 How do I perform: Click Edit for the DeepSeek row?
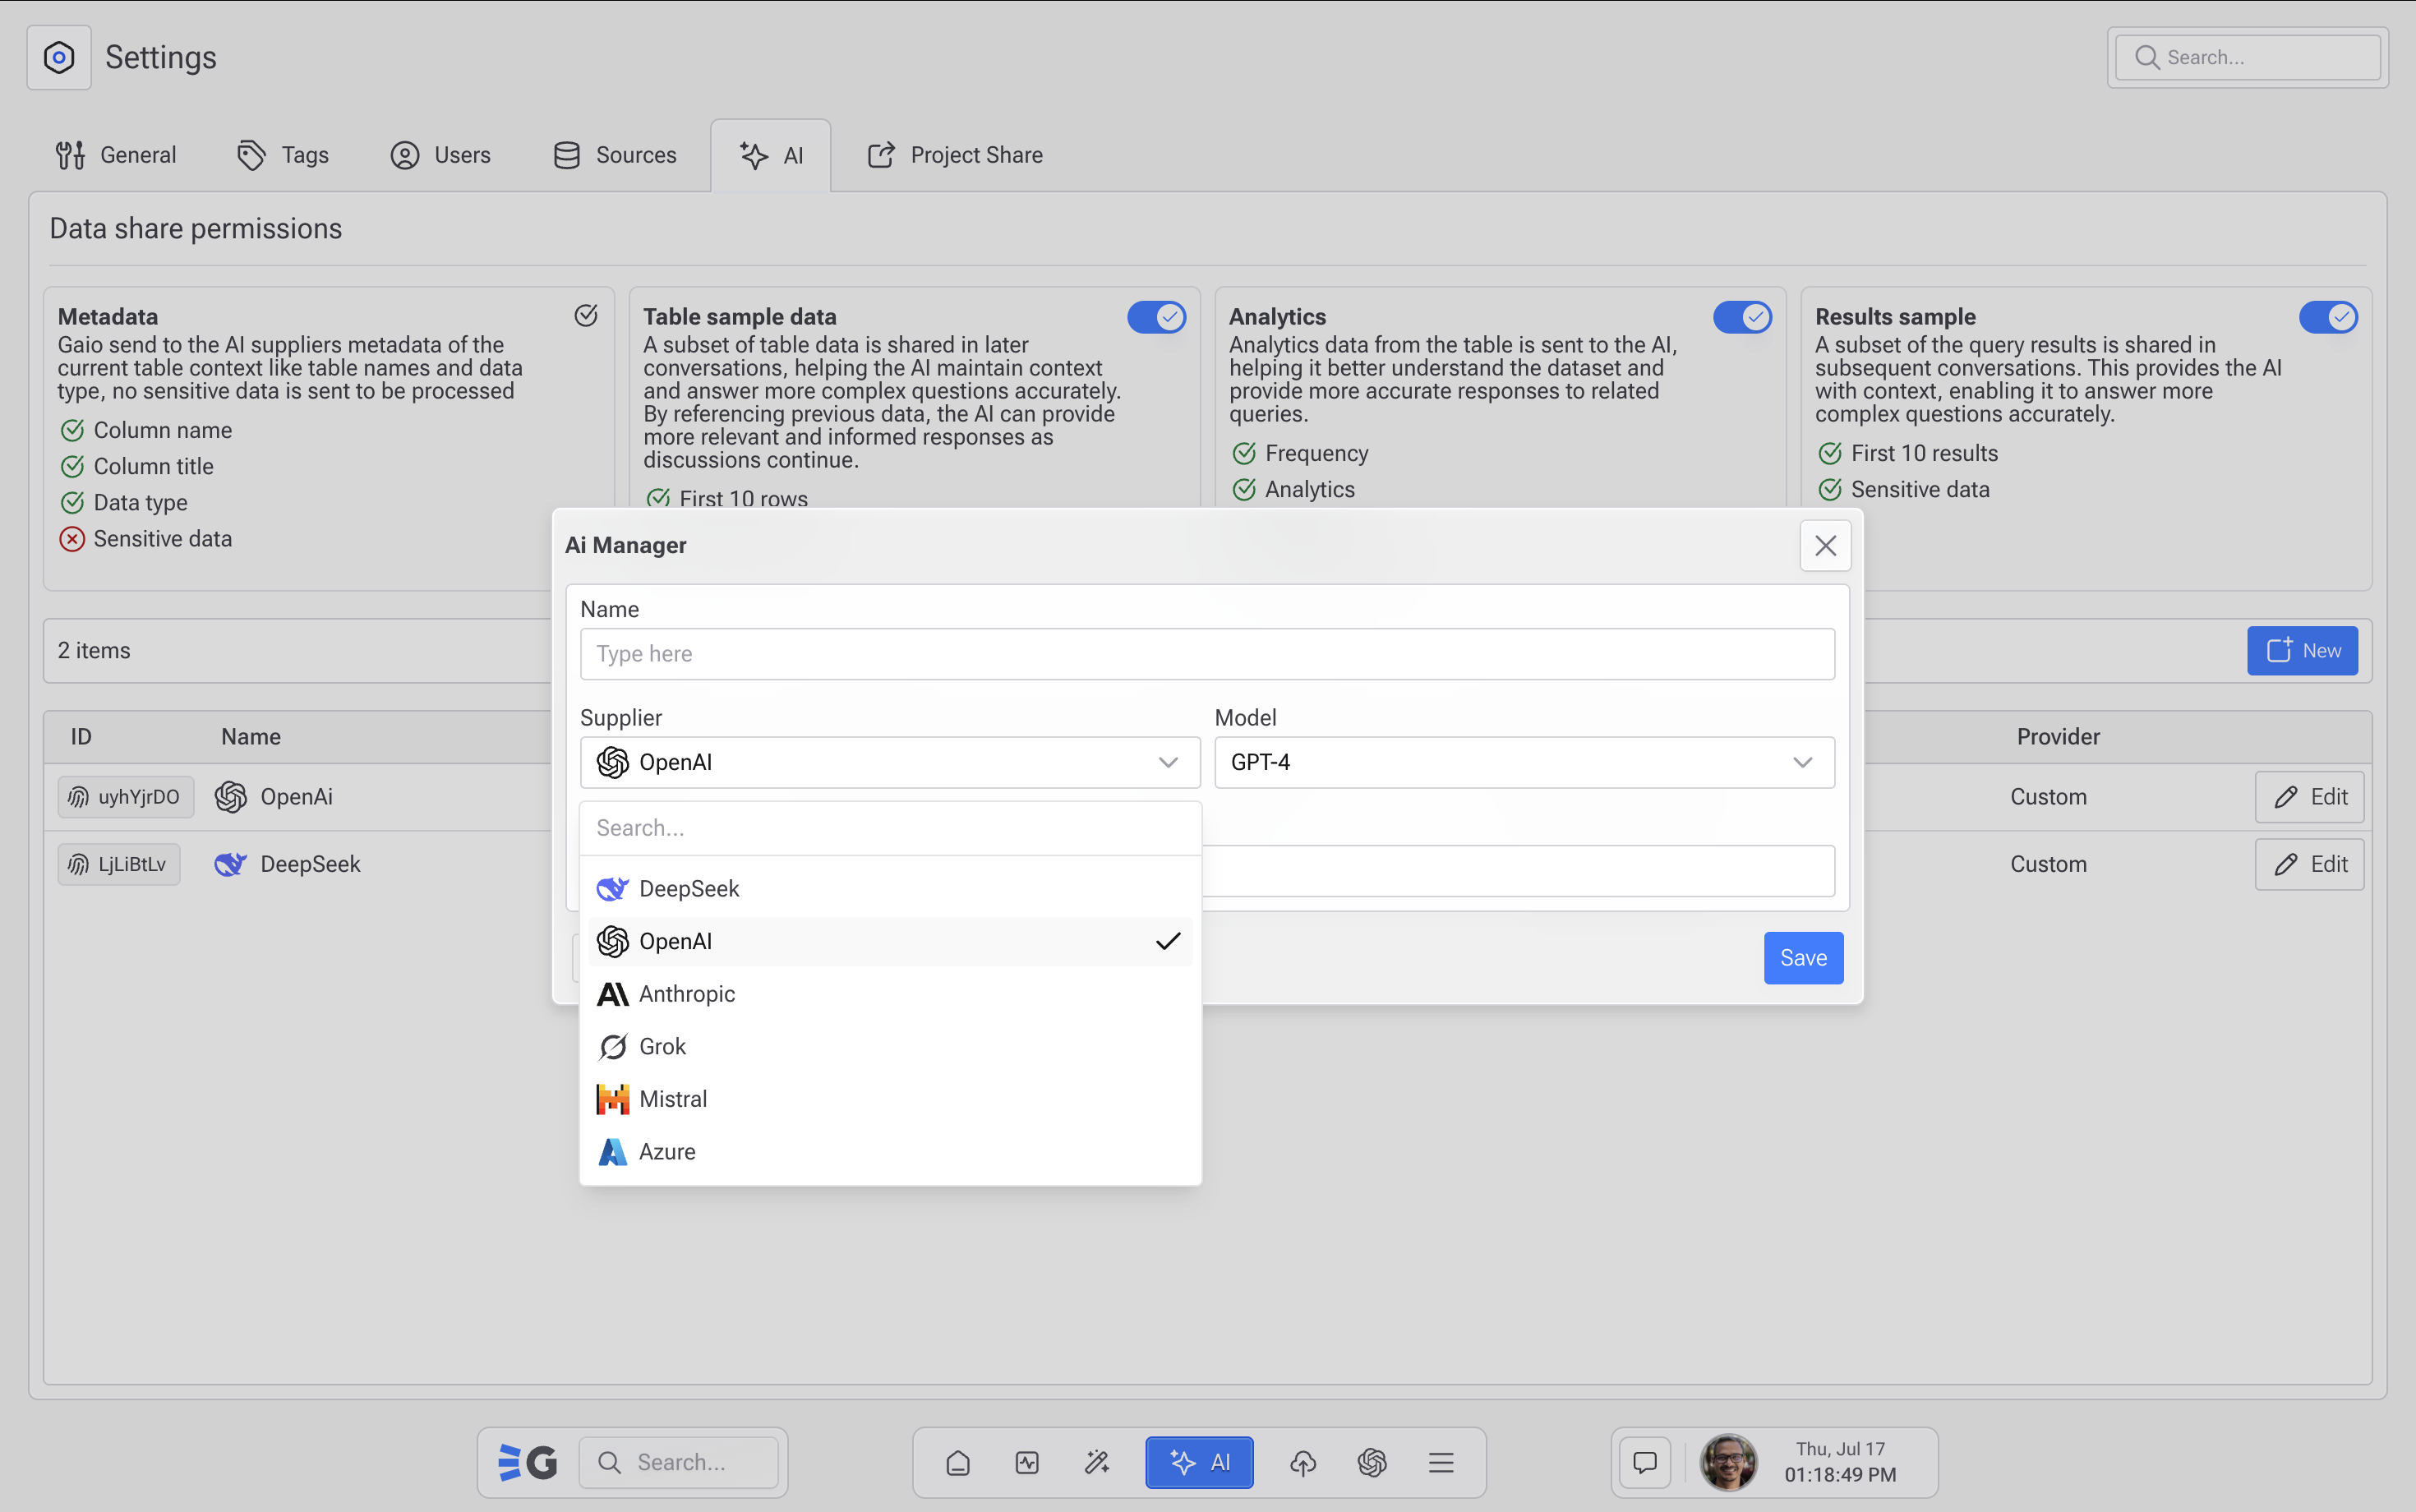(x=2309, y=864)
